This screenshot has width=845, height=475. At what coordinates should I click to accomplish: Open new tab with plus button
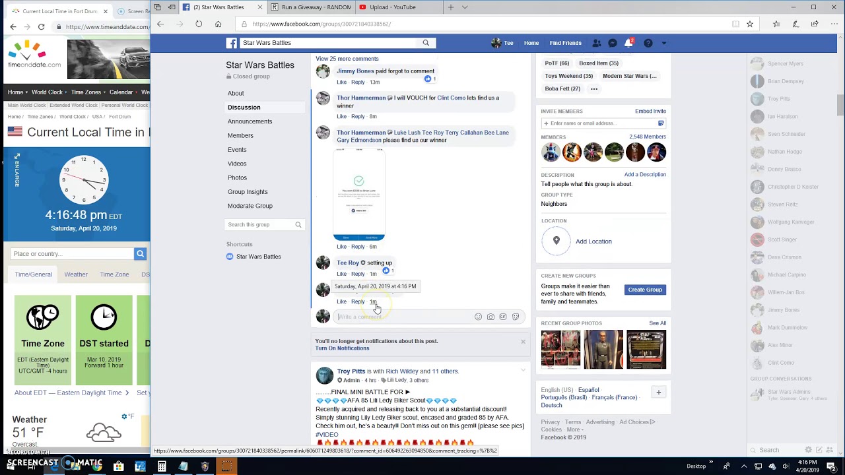coord(451,7)
